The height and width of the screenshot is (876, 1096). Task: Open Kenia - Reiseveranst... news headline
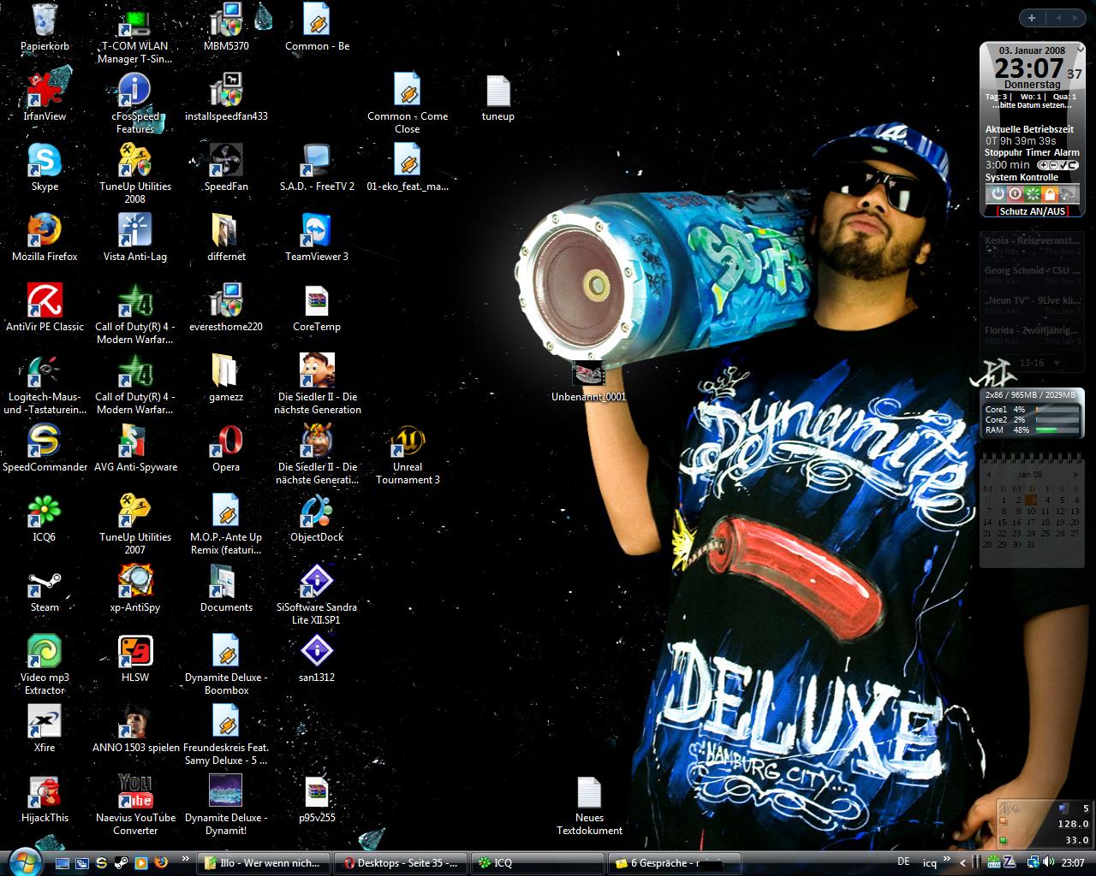1032,241
